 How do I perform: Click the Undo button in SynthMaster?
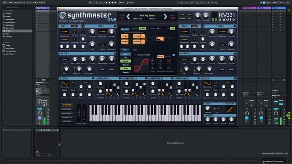189,15
